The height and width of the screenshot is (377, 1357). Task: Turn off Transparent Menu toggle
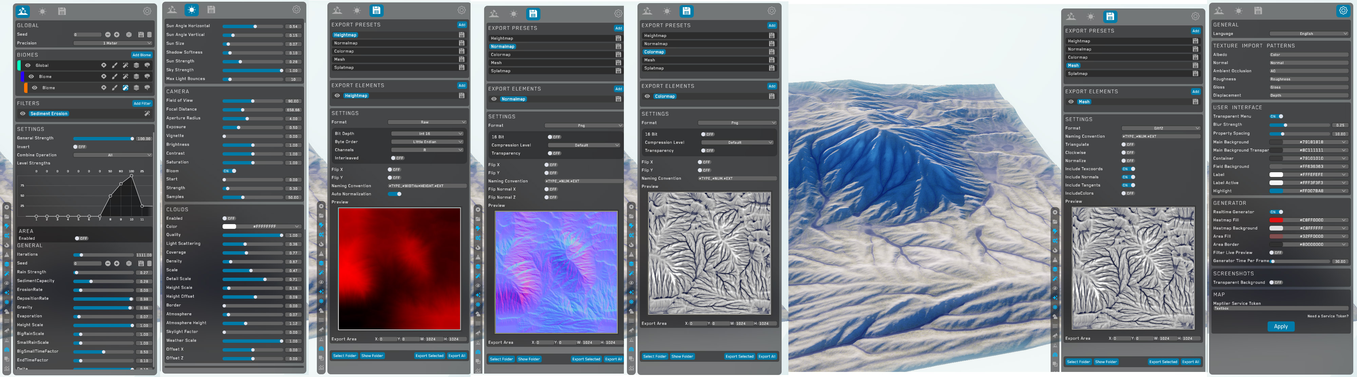coord(1276,116)
